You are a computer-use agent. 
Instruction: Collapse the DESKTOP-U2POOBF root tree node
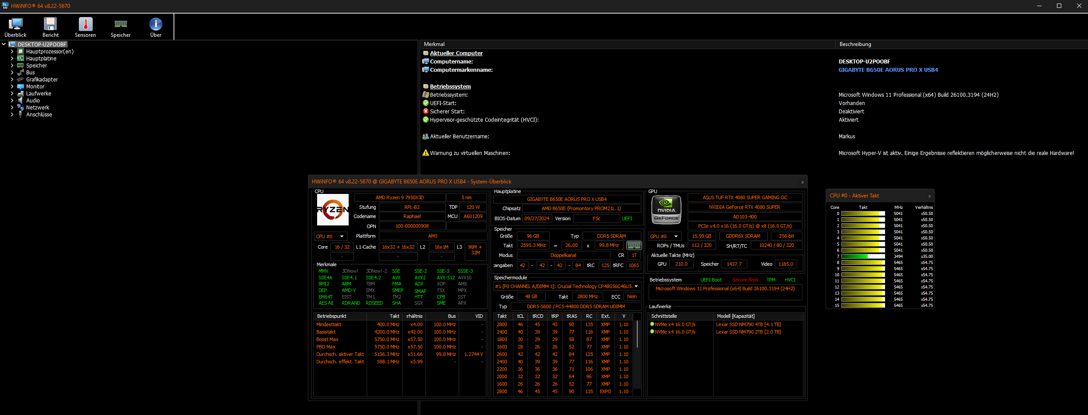tap(4, 44)
